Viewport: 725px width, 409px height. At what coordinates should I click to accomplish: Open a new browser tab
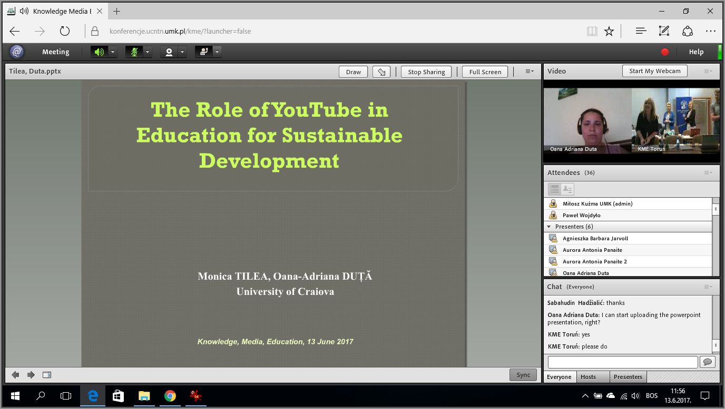(116, 11)
